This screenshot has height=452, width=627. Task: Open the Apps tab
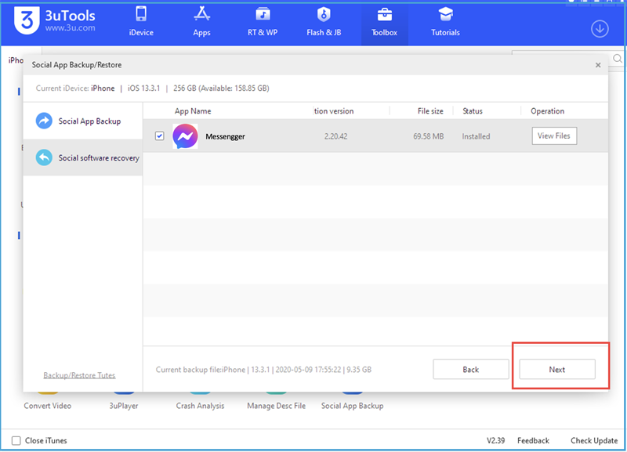point(201,23)
